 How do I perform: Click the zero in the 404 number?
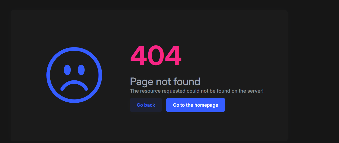tap(156, 56)
